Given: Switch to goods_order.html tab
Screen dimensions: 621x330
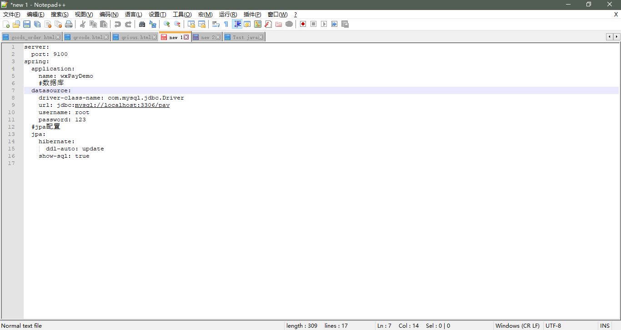Looking at the screenshot, I should pyautogui.click(x=32, y=37).
